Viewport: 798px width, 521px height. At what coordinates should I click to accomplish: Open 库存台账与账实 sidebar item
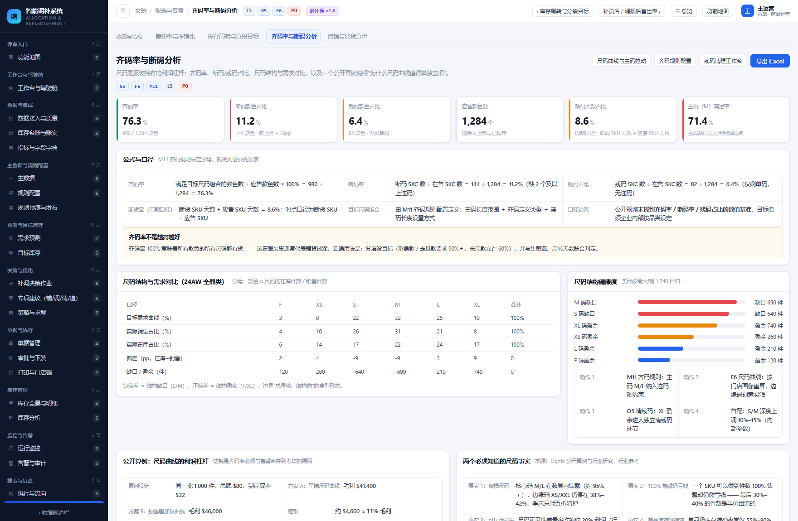pos(54,133)
